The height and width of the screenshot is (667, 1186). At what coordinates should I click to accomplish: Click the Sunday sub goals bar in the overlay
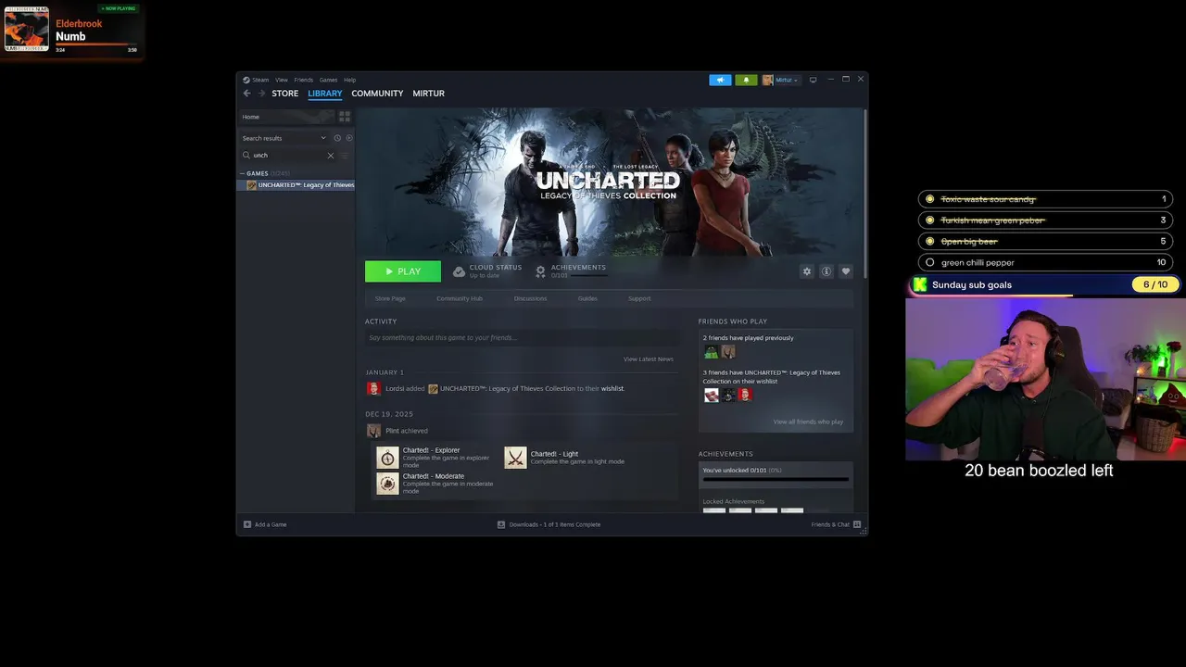click(x=1045, y=285)
